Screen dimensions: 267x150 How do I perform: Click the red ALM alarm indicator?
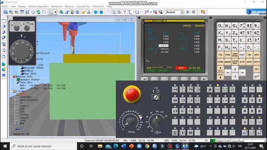tap(181, 68)
